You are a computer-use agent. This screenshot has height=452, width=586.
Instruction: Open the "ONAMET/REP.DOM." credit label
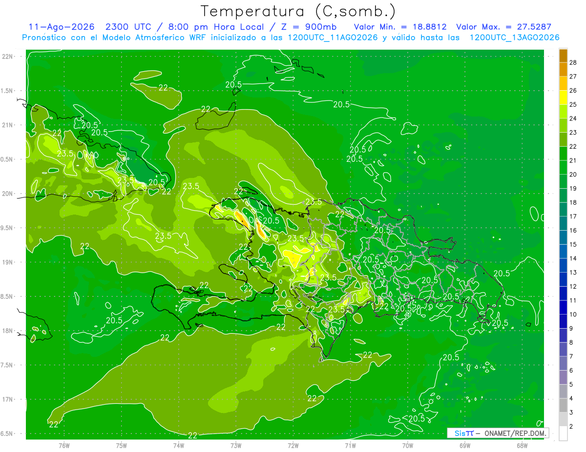[x=516, y=433]
